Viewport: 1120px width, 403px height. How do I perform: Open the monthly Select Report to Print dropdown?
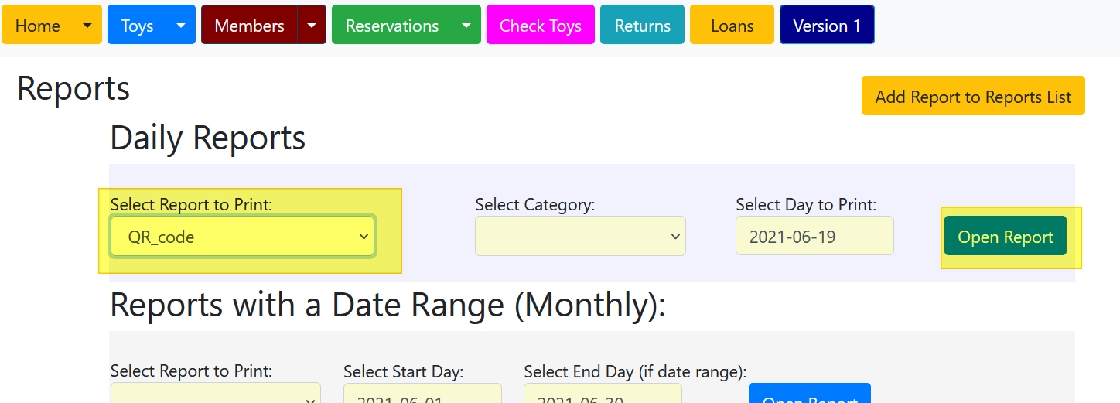click(x=215, y=396)
